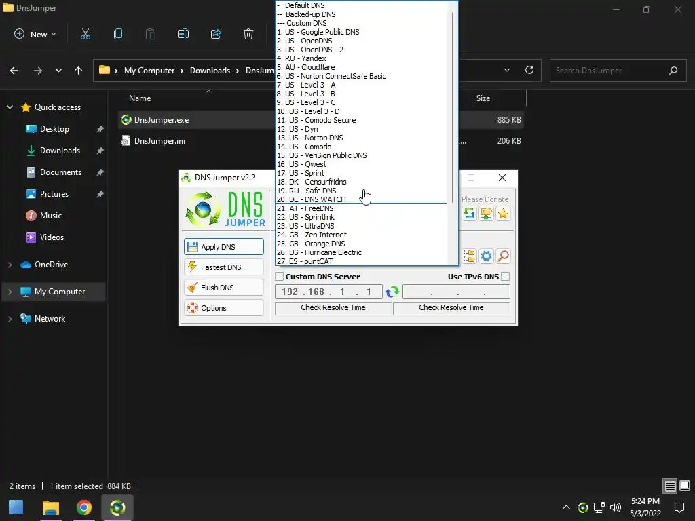Viewport: 695px width, 521px height.
Task: Expand the My Computer tree node
Action: pyautogui.click(x=10, y=292)
